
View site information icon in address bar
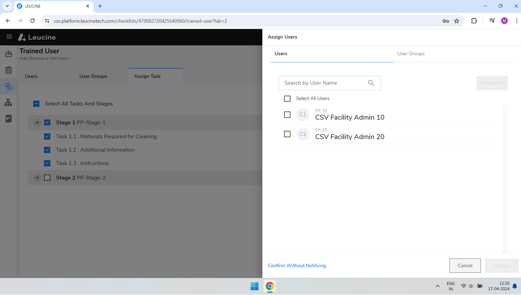47,21
